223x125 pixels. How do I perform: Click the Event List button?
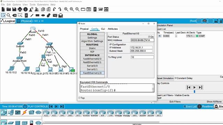(x=190, y=107)
